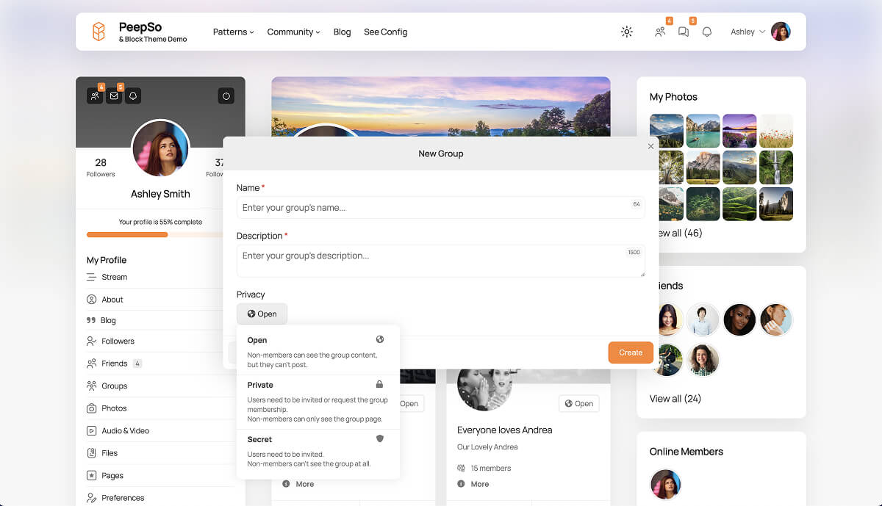The height and width of the screenshot is (506, 882).
Task: Focus the group Name input field
Action: click(x=441, y=207)
